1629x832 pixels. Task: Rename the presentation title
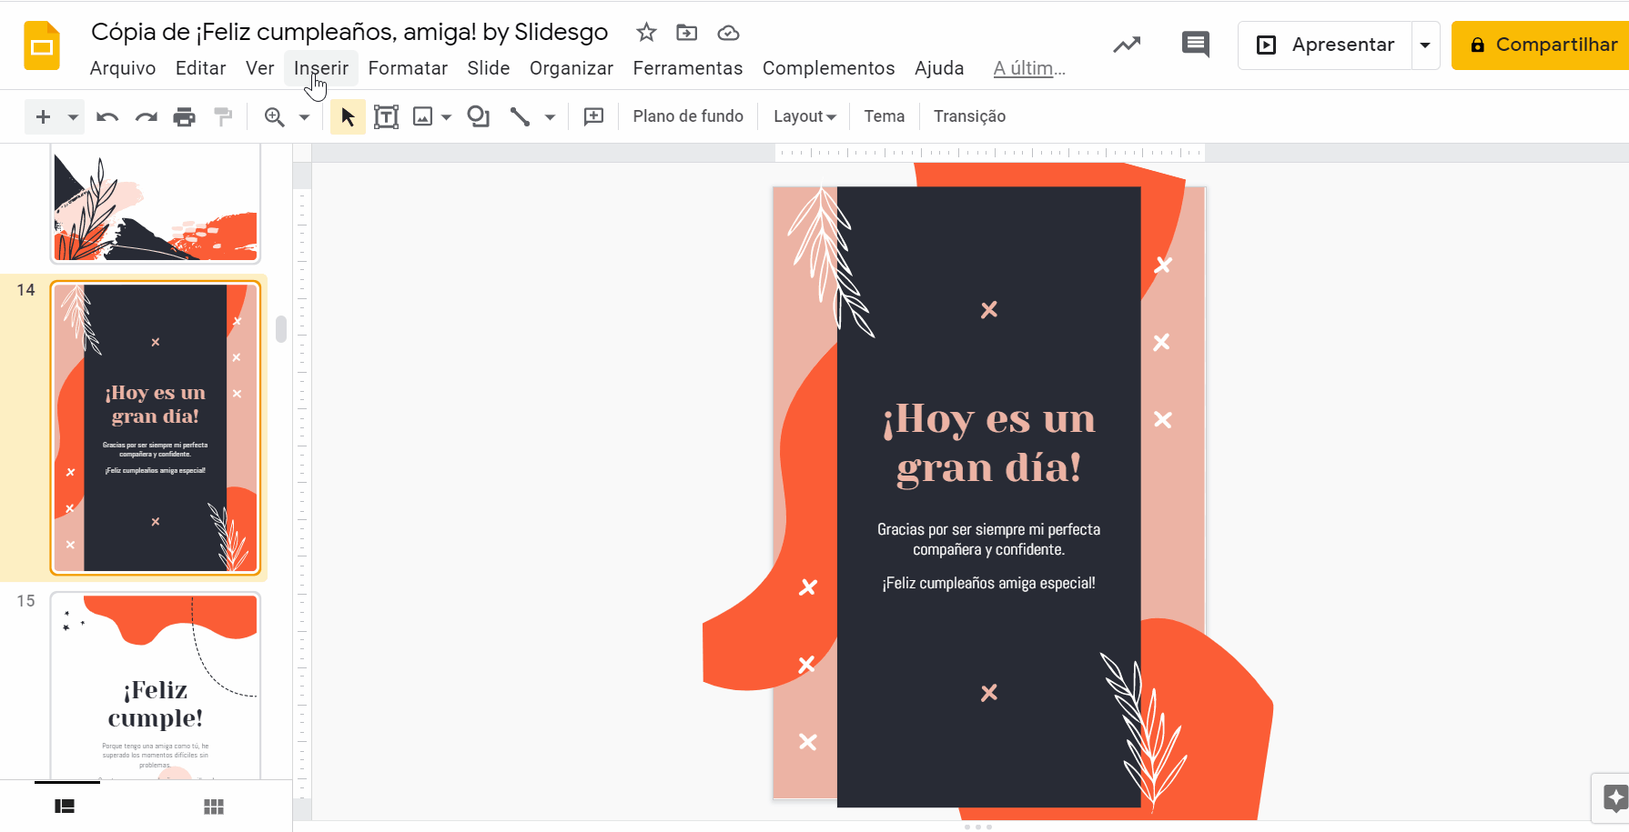pyautogui.click(x=349, y=32)
